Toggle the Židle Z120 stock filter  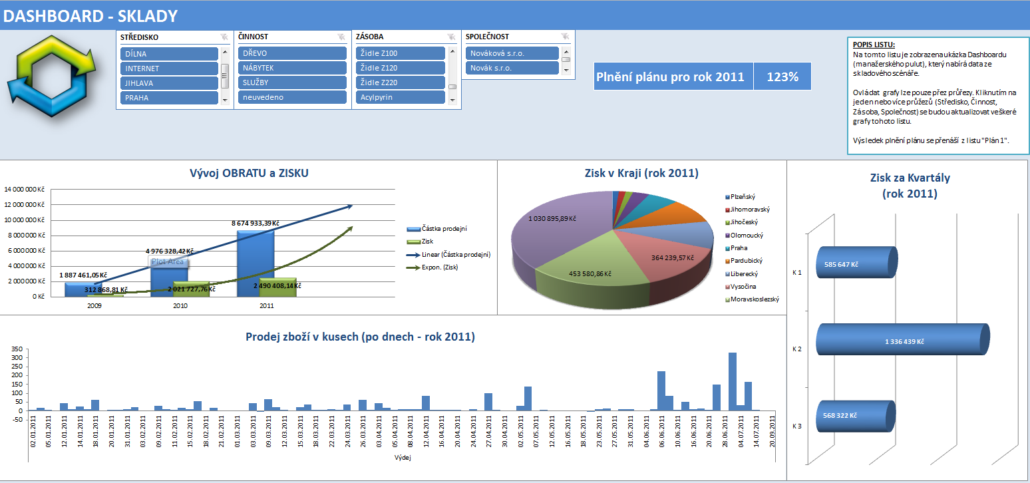[401, 68]
